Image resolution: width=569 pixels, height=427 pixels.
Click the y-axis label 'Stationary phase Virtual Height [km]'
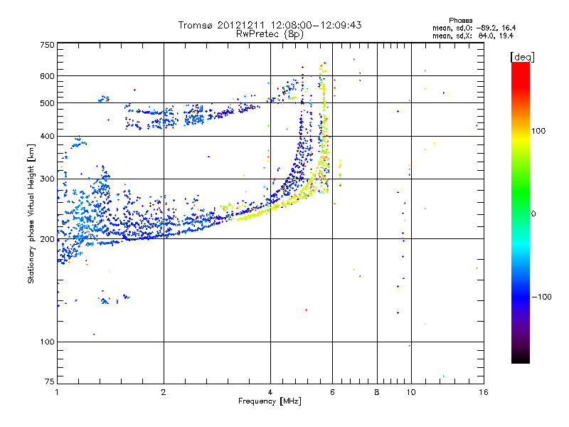click(31, 214)
